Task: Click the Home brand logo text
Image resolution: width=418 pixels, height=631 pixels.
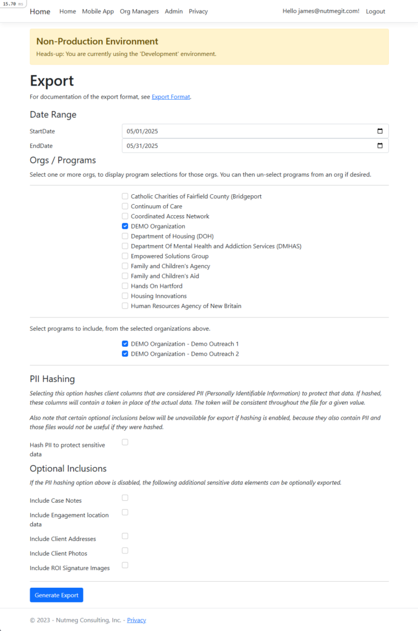Action: click(x=40, y=11)
